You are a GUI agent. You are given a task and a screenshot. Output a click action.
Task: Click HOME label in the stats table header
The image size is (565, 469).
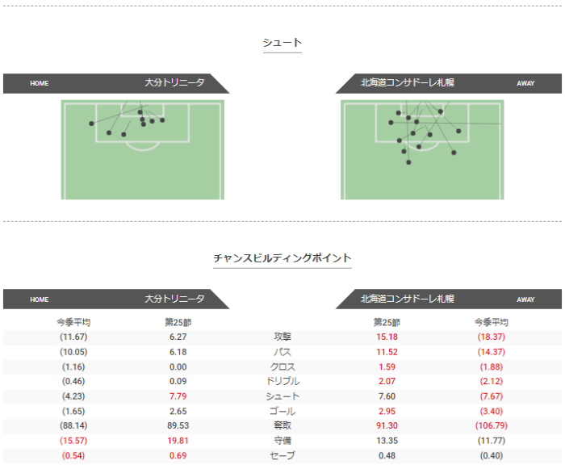pyautogui.click(x=40, y=299)
